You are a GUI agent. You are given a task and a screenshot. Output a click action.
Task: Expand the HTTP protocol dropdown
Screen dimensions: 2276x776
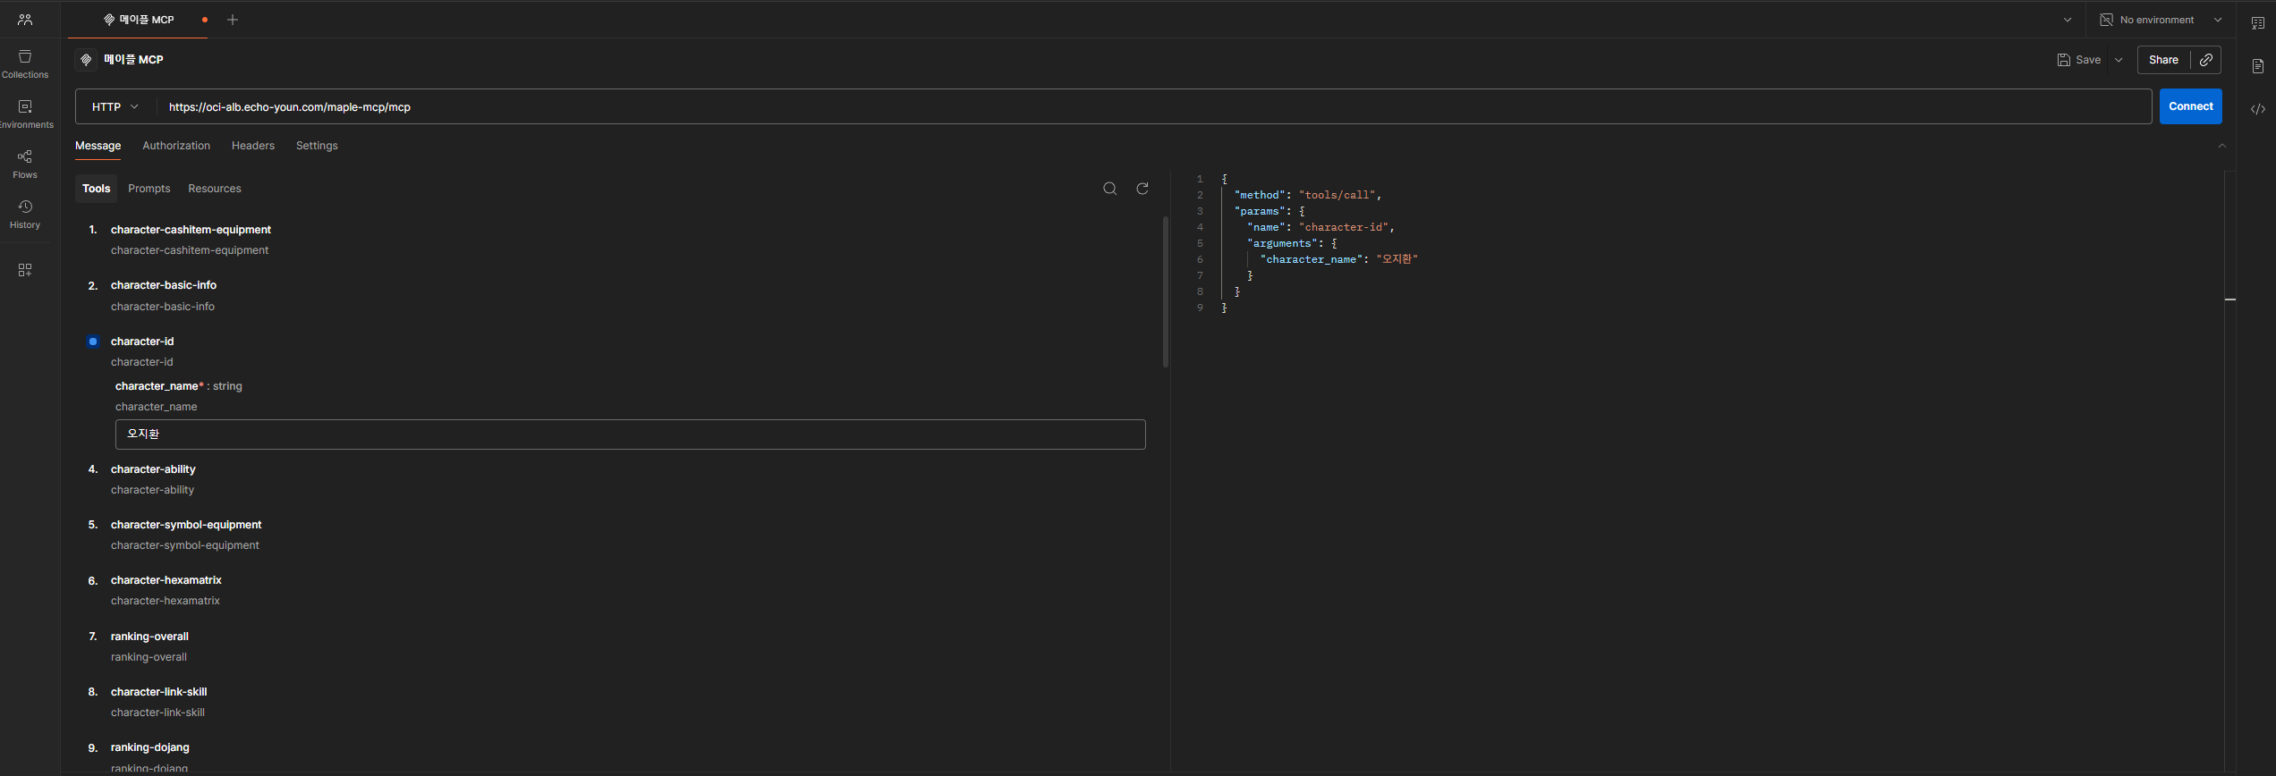coord(115,107)
